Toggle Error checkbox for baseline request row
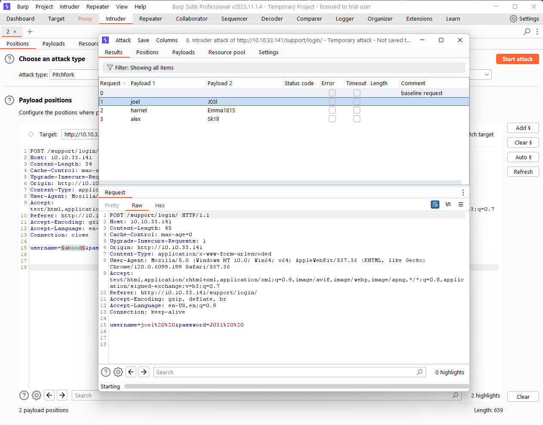 tap(332, 93)
